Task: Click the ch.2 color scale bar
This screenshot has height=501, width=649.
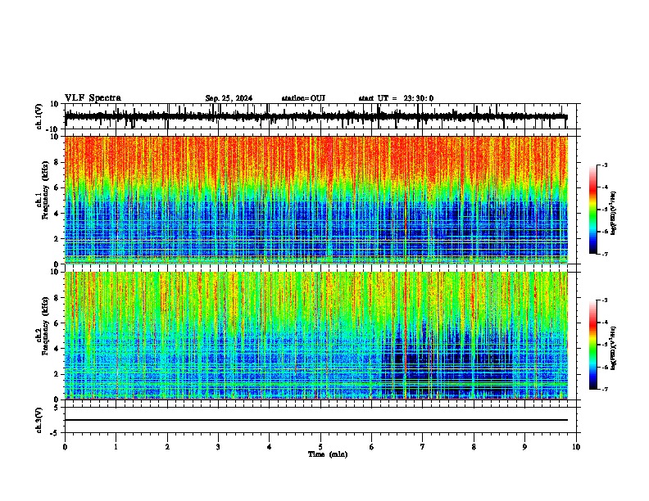Action: (x=593, y=345)
